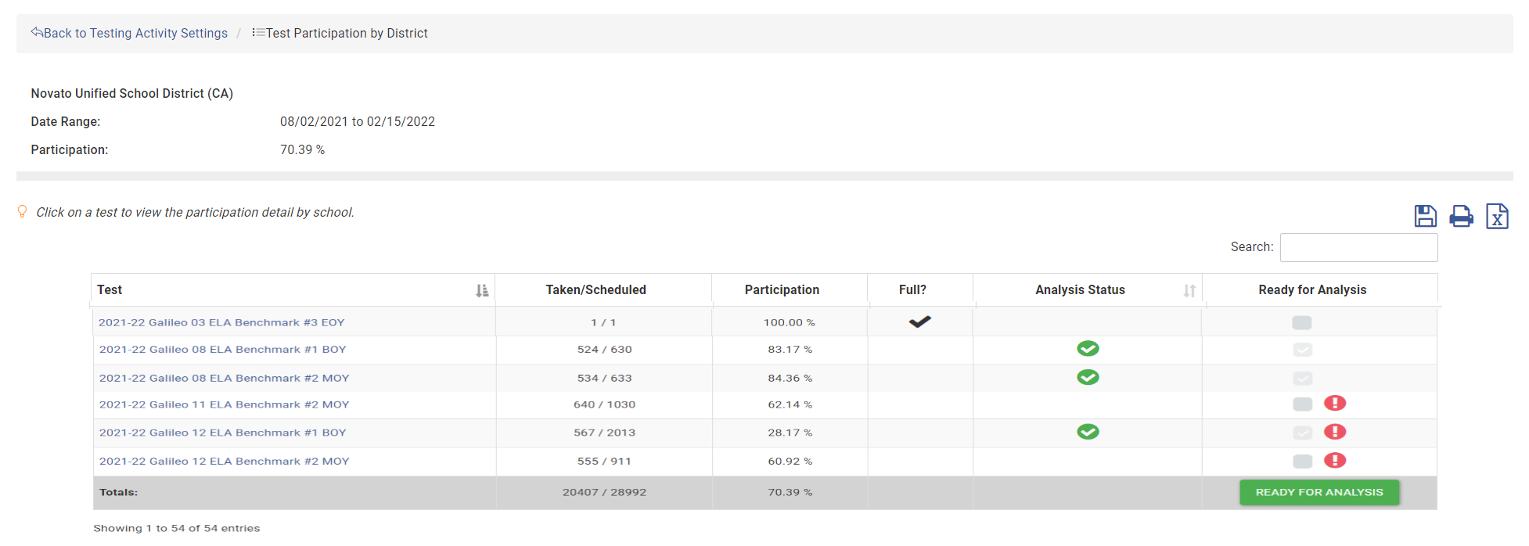Open 2021-22 Galileo 08 ELA Benchmark #2 MOY
Screen dimensions: 1529x546
point(224,378)
